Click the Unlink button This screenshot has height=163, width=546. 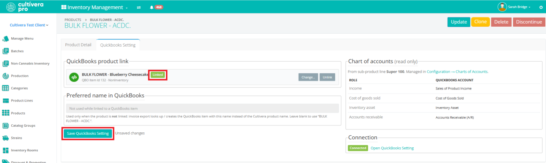(327, 77)
